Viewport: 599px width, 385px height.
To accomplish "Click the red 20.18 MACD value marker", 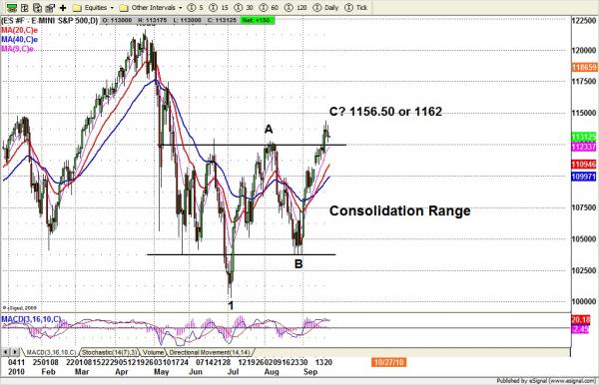I will pos(581,319).
